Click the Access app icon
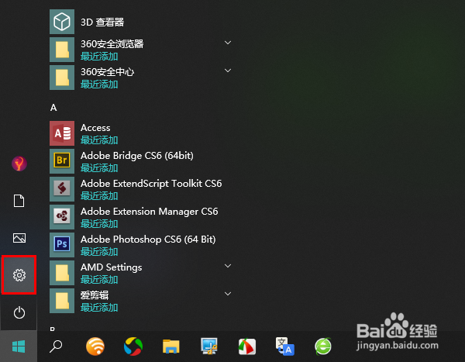 [x=62, y=133]
